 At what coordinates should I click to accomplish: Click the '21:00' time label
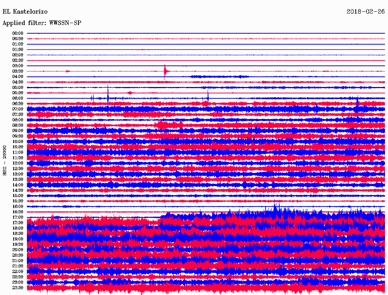(x=17, y=261)
